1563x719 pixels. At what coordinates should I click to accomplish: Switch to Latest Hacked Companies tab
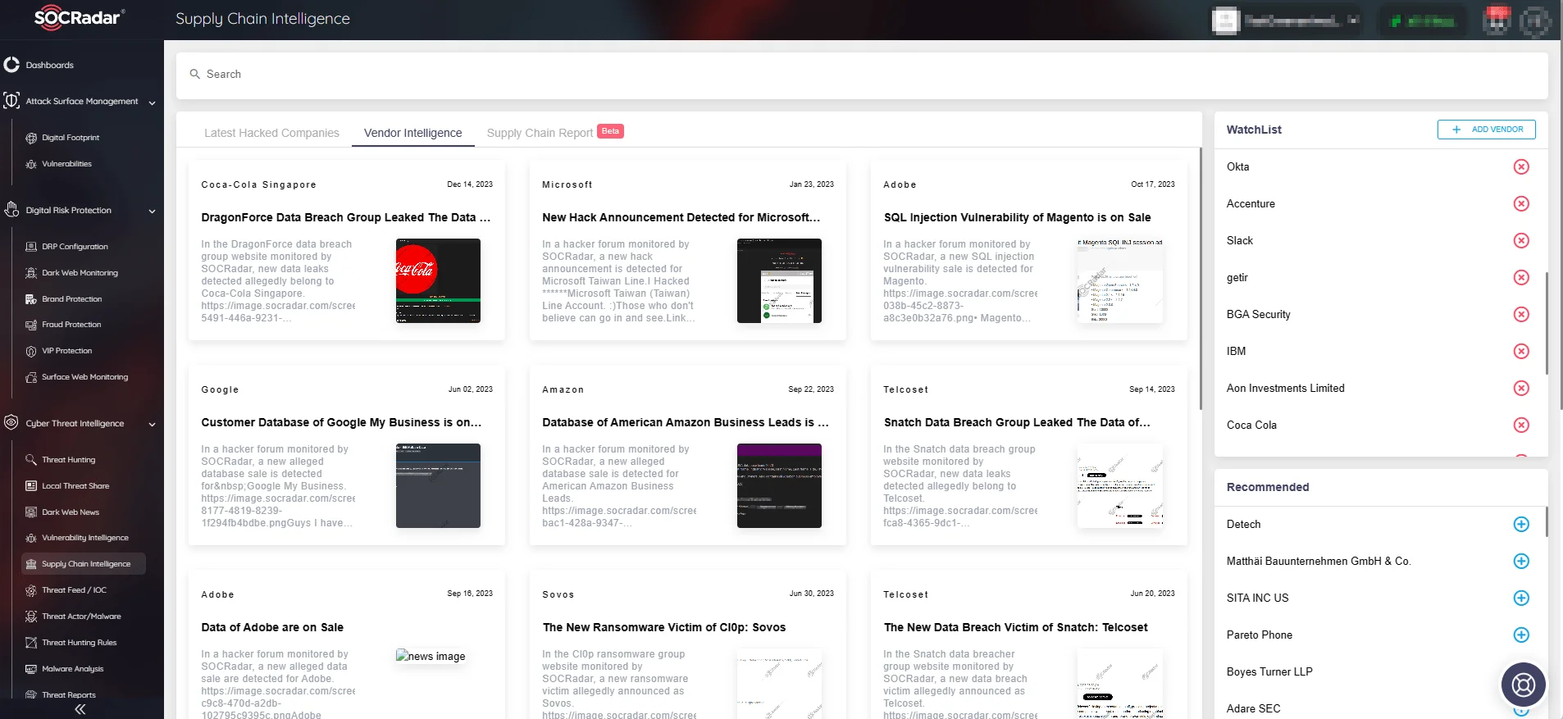271,133
